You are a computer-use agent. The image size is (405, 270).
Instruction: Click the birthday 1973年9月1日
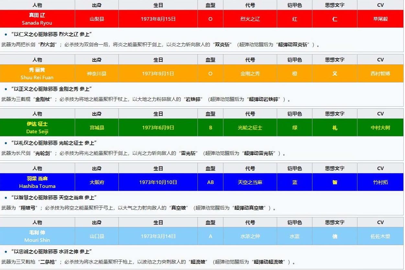(158, 73)
